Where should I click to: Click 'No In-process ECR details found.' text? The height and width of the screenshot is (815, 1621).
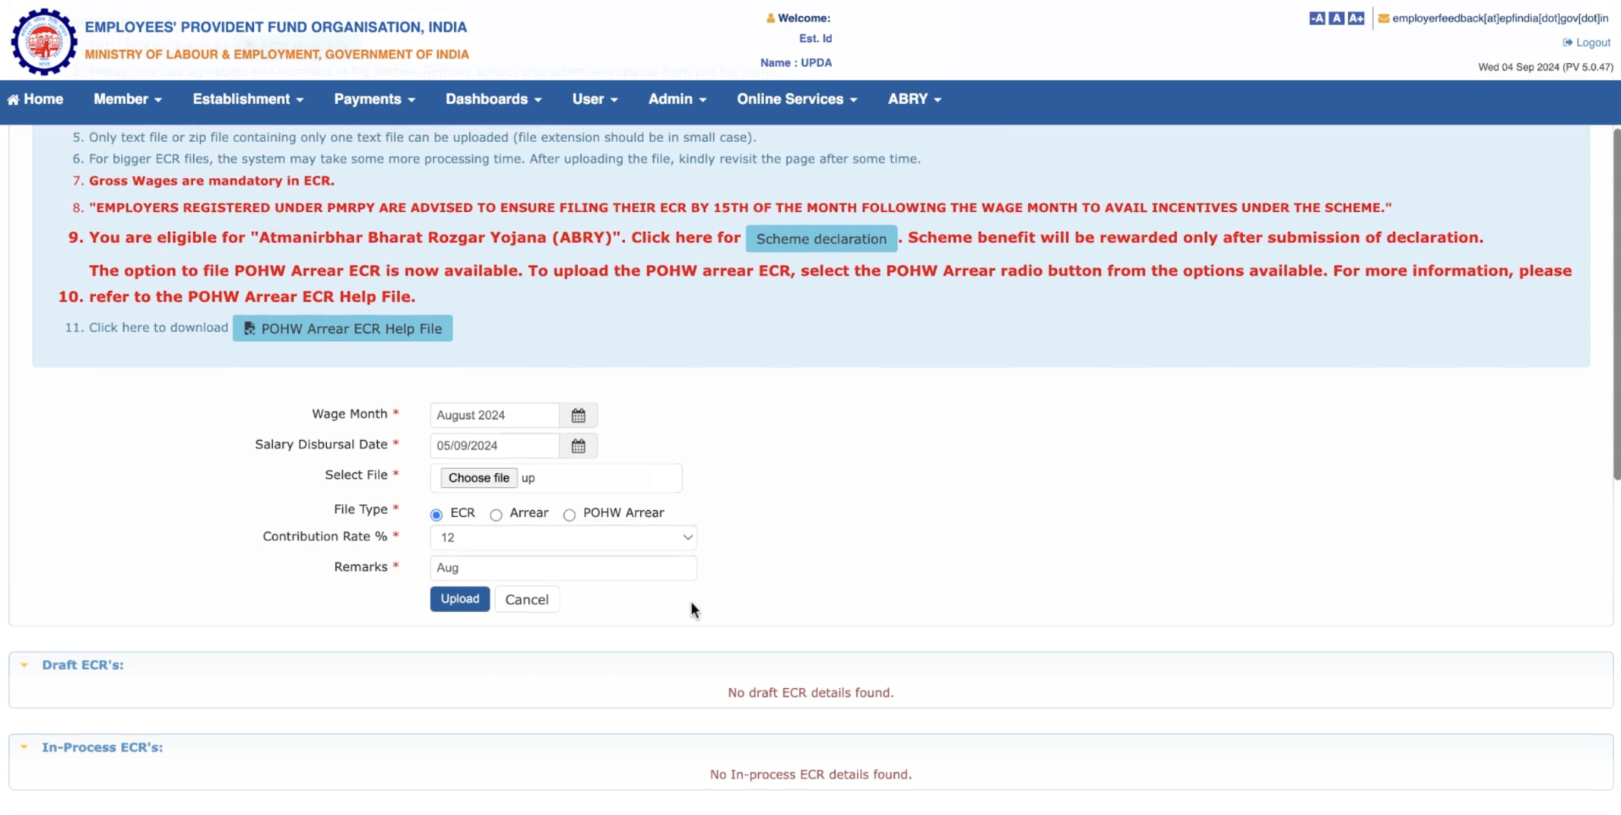coord(810,775)
